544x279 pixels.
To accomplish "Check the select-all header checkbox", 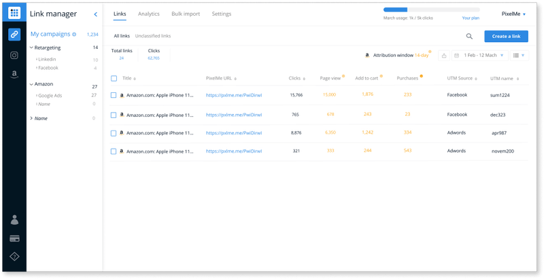I will click(x=114, y=78).
